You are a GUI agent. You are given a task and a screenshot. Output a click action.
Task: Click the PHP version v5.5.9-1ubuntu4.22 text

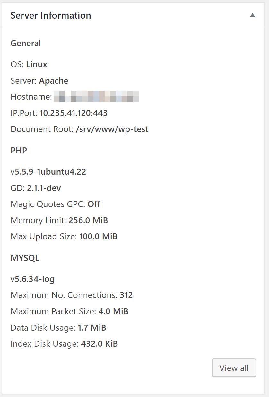[48, 172]
